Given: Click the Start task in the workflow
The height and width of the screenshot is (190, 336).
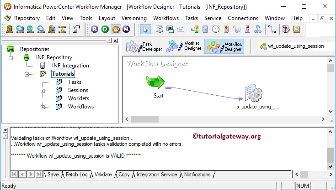Looking at the screenshot, I should [155, 82].
